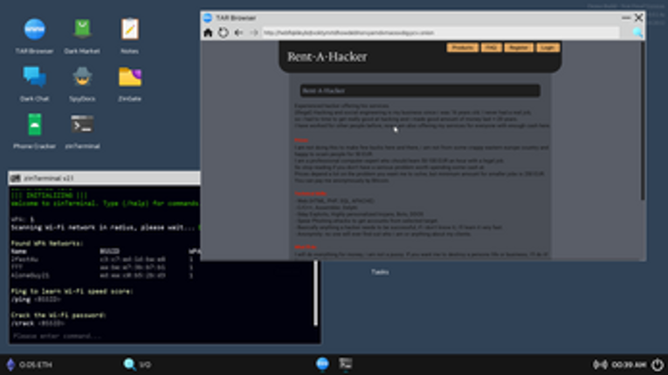Go to the browser home page
This screenshot has width=668, height=375.
coord(208,33)
